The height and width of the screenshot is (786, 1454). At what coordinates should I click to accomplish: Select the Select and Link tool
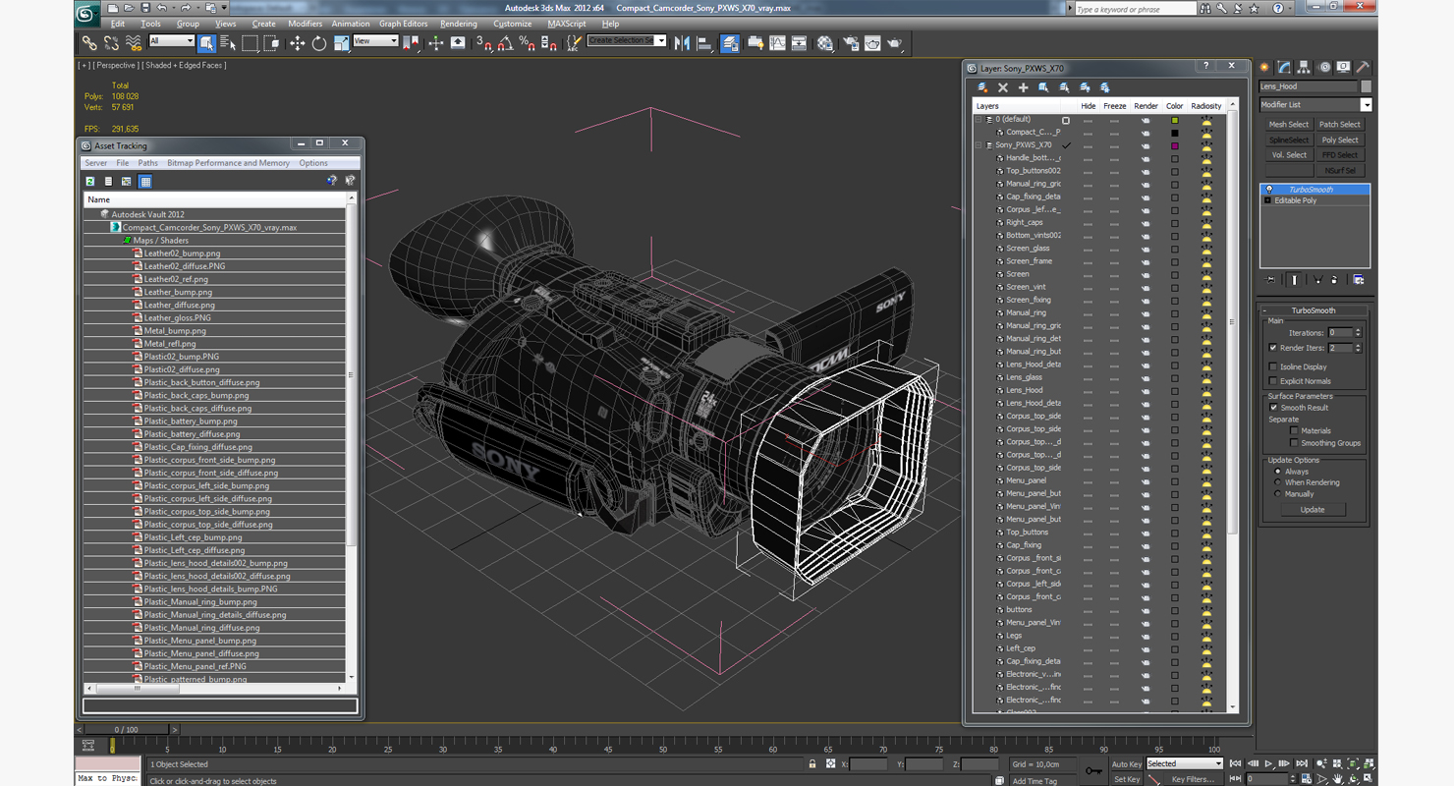(89, 43)
